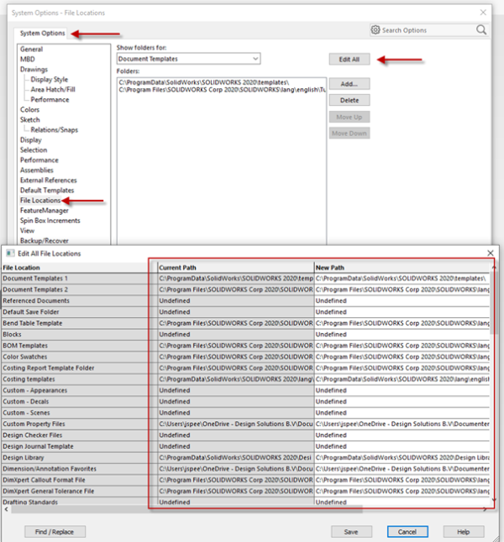Screen dimensions: 504x542
Task: Select Backup/Recover in the options tree
Action: (x=44, y=241)
